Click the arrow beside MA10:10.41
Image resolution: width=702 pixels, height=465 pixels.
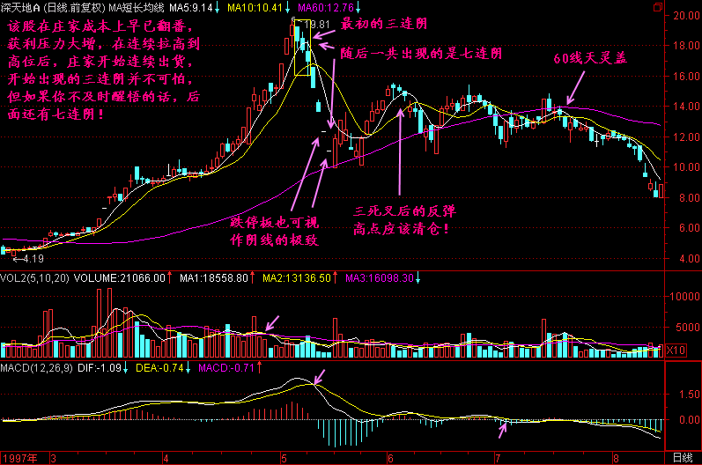click(288, 8)
